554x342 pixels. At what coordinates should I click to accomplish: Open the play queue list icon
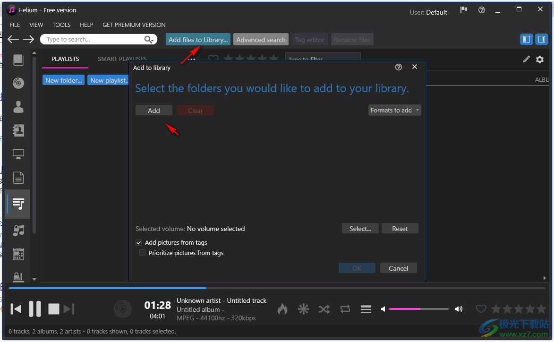[366, 309]
